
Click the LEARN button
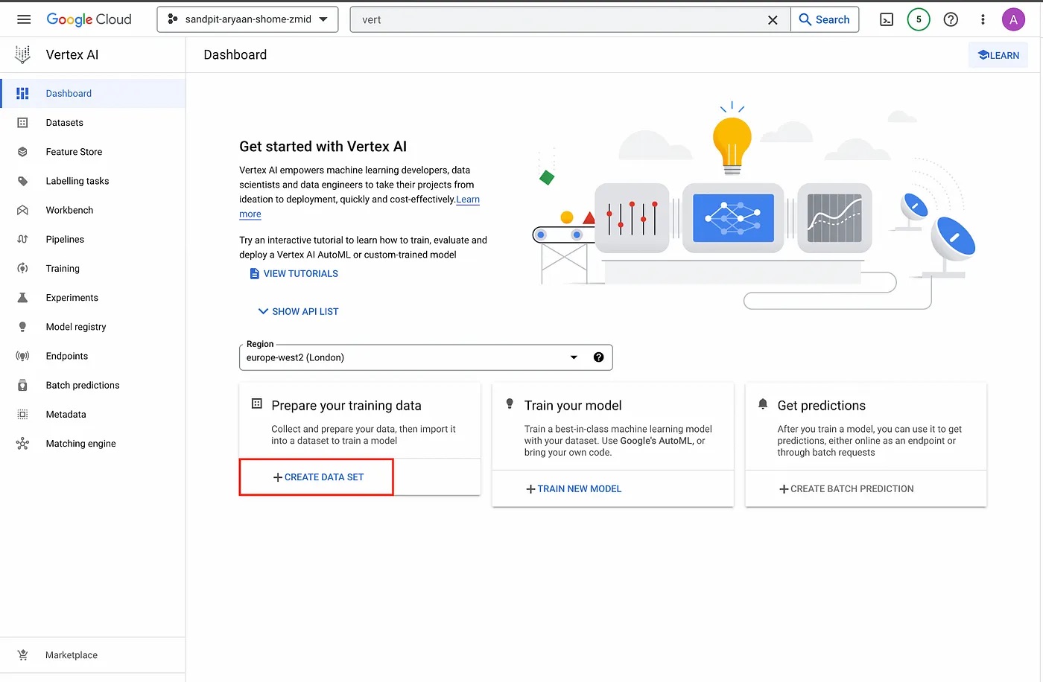pos(998,55)
